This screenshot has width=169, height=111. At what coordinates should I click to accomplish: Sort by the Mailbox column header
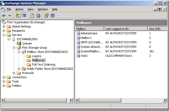click(x=90, y=29)
